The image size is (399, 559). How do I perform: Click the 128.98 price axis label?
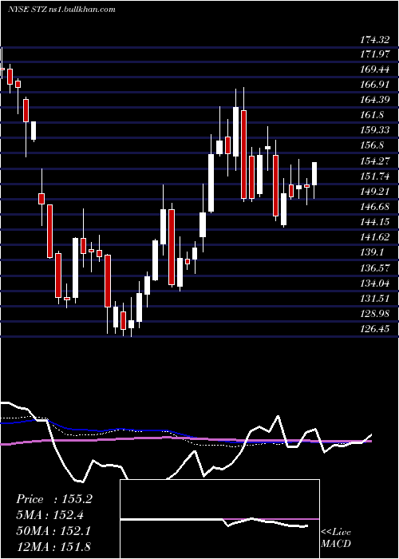374,314
